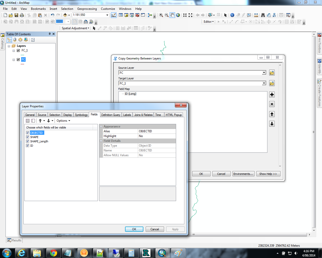Browse for Source Layer with folder button

pyautogui.click(x=272, y=73)
